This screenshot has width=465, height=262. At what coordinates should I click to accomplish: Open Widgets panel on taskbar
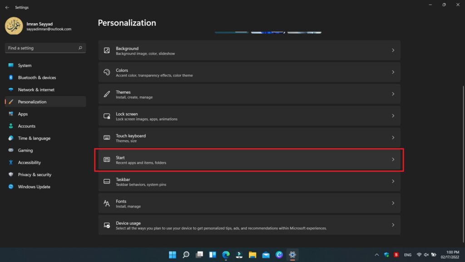(213, 255)
